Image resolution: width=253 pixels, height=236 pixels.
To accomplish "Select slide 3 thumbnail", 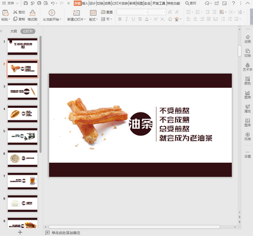I will (23, 91).
